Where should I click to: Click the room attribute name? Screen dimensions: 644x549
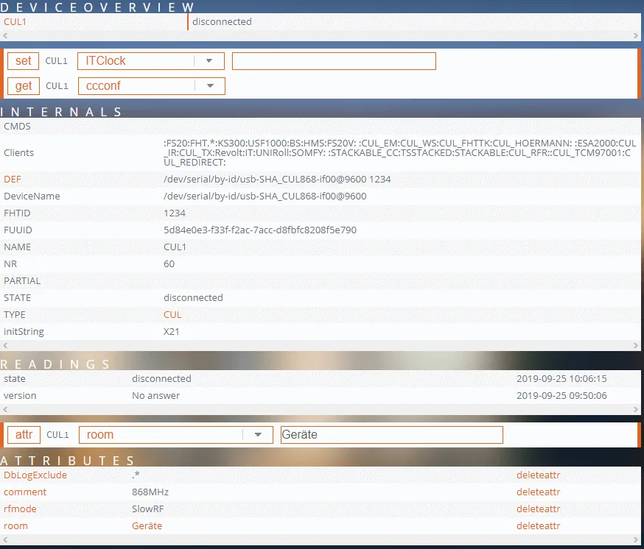point(16,525)
